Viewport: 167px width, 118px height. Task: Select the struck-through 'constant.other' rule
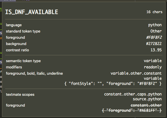click(146, 105)
